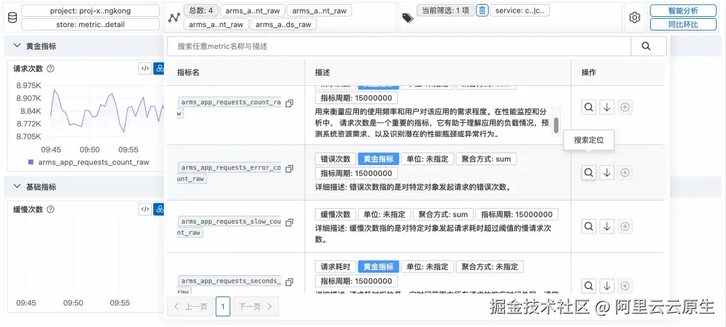Delete current filters with the trash icon
726x327 pixels.
coord(482,11)
